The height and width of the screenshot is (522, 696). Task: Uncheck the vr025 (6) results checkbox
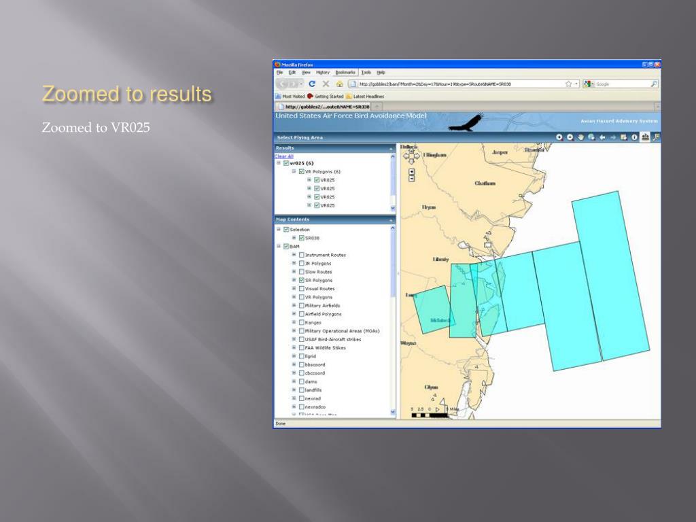[x=286, y=163]
